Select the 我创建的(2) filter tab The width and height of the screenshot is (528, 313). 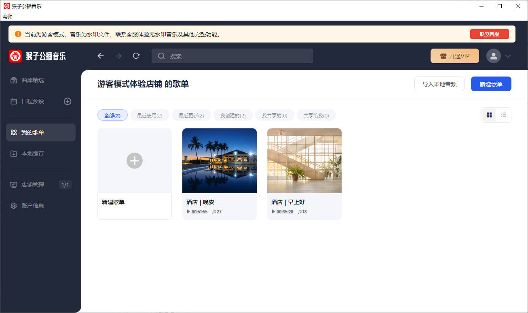(233, 115)
